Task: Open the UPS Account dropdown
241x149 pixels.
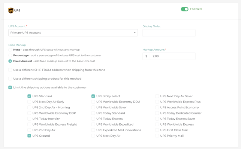Action: [73, 33]
